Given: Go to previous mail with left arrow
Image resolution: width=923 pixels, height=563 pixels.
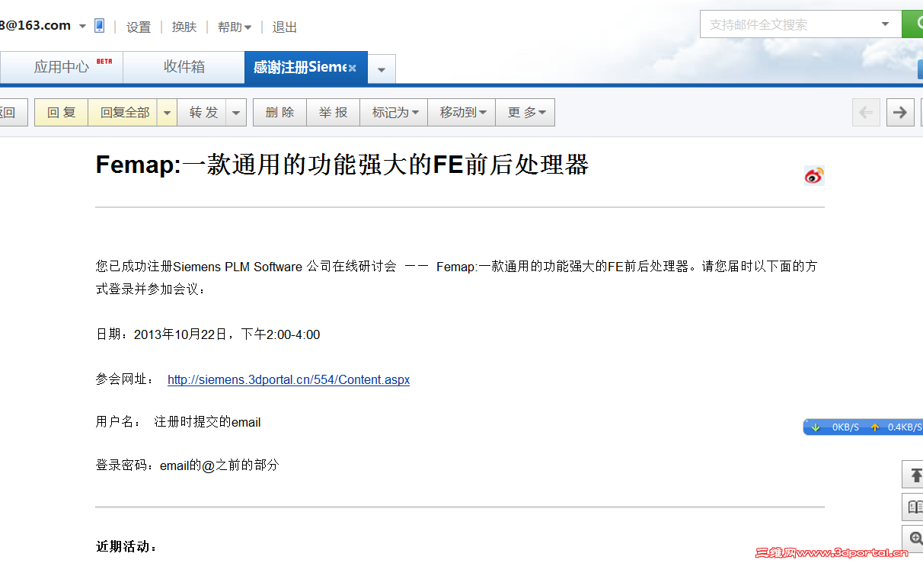Looking at the screenshot, I should [x=866, y=113].
